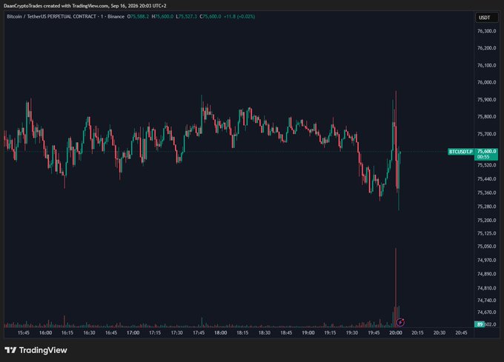Click the 17:45 time axis label
The image size is (504, 362).
point(199,333)
